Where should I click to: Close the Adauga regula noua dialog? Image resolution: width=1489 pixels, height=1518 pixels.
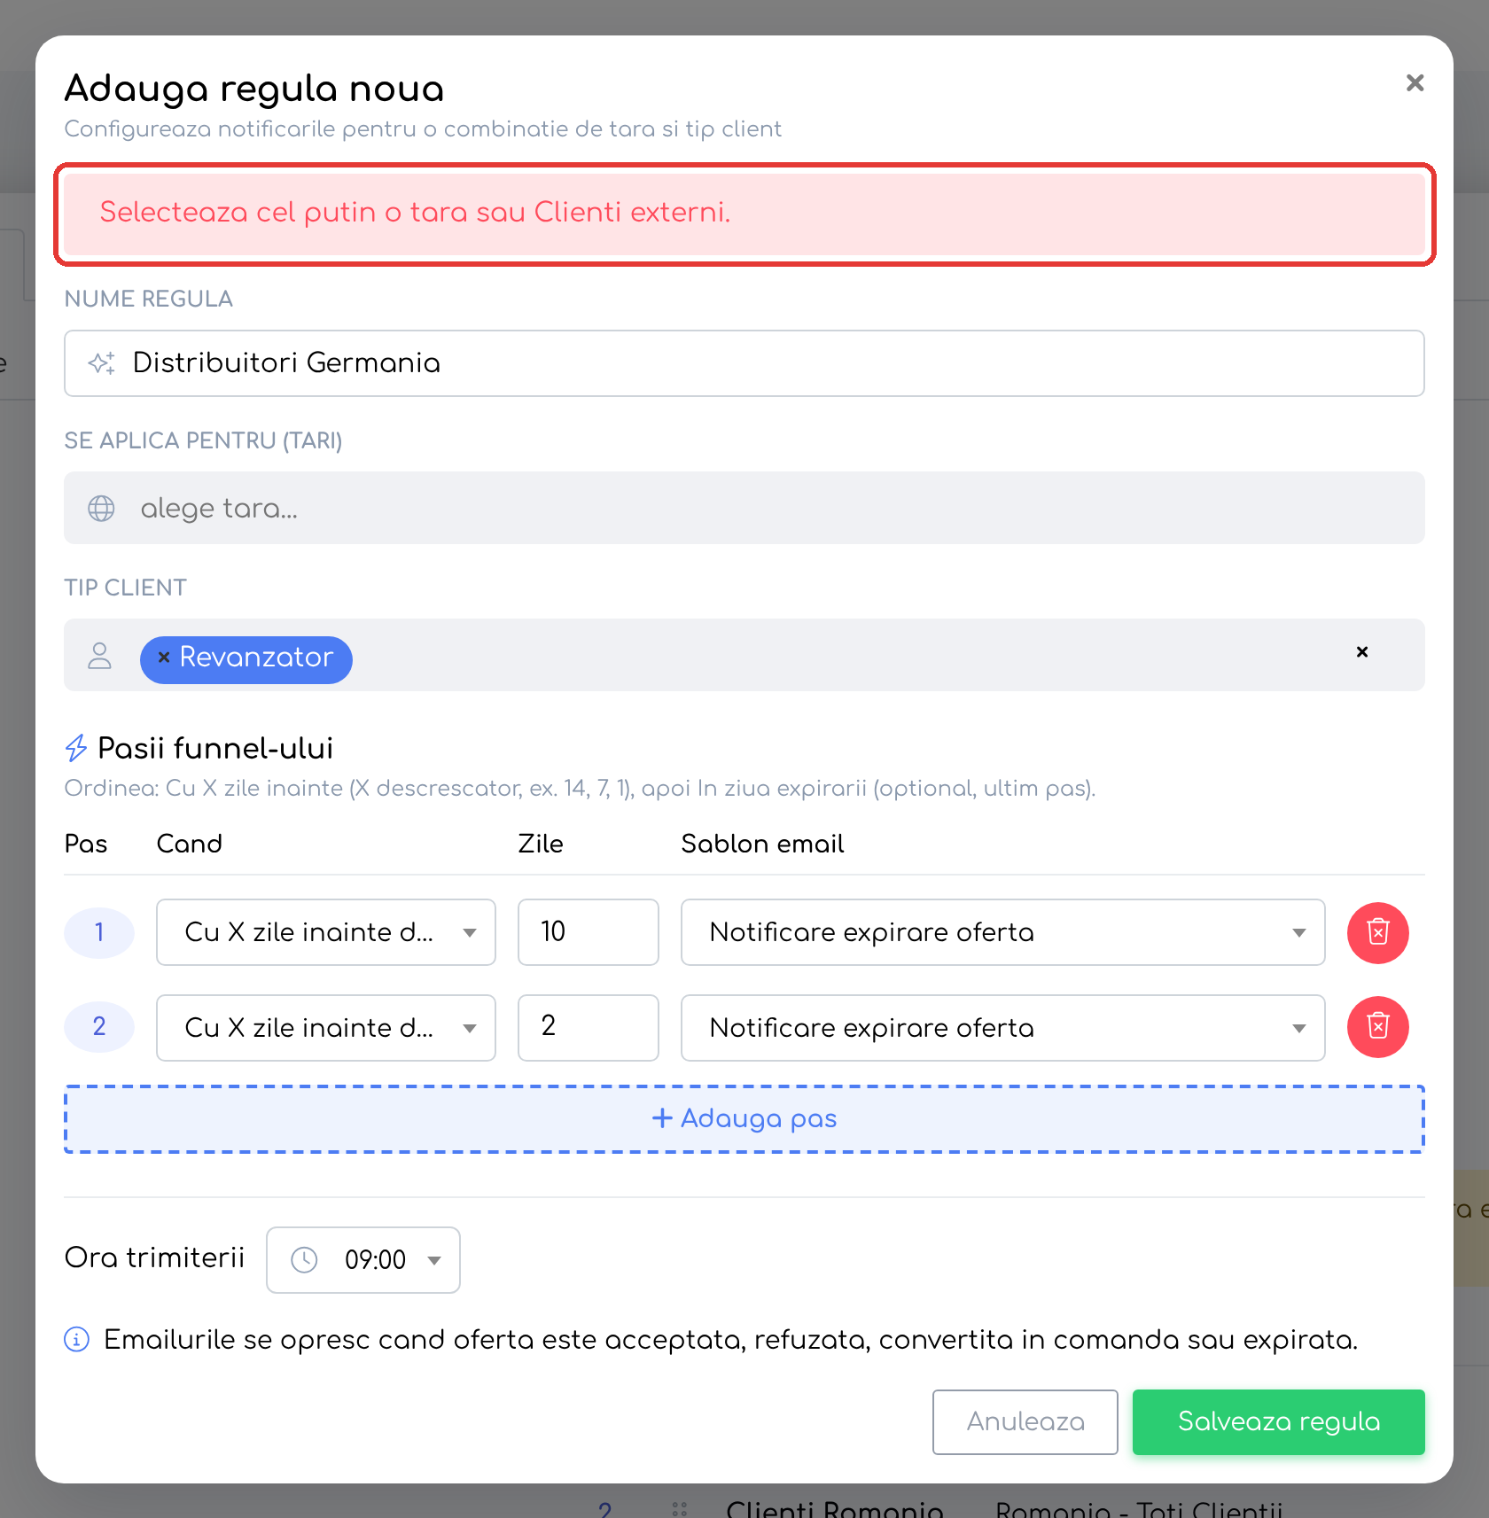coord(1415,83)
